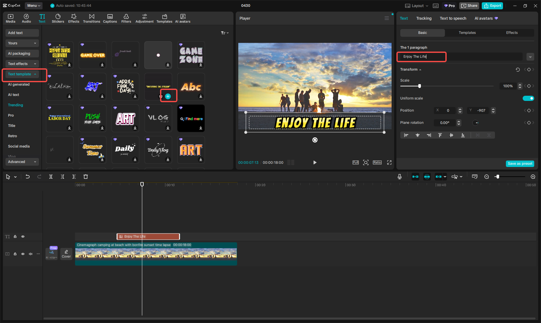
Task: Open fullscreen preview in the player
Action: (389, 162)
